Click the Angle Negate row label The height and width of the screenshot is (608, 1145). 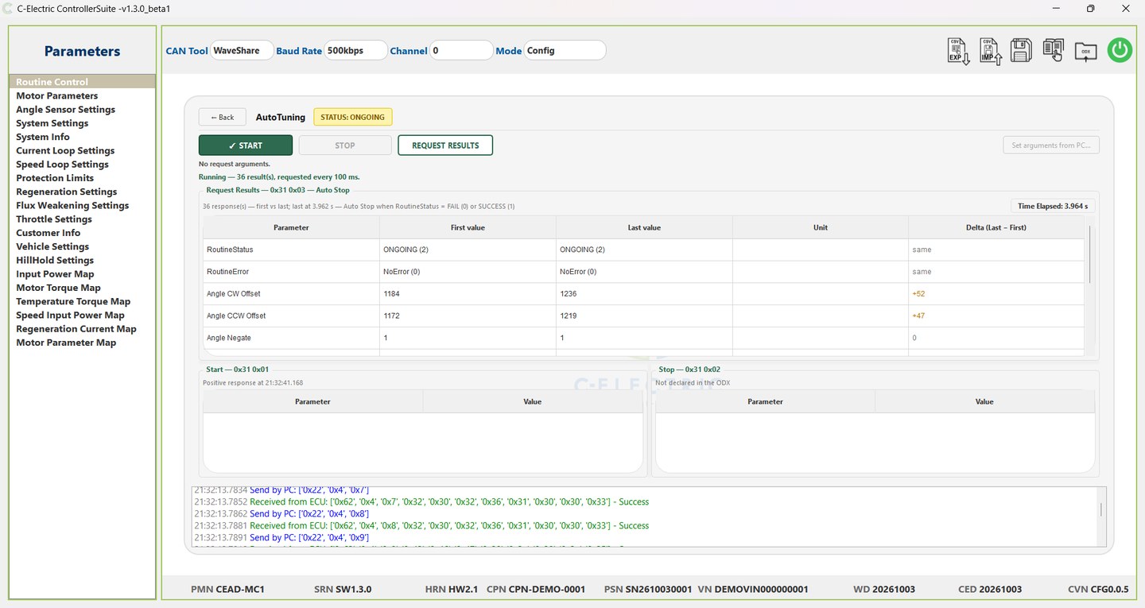(x=229, y=338)
